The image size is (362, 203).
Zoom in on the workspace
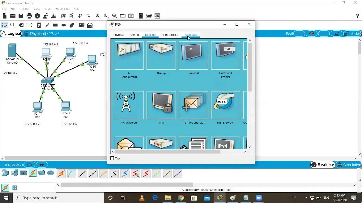98,16
